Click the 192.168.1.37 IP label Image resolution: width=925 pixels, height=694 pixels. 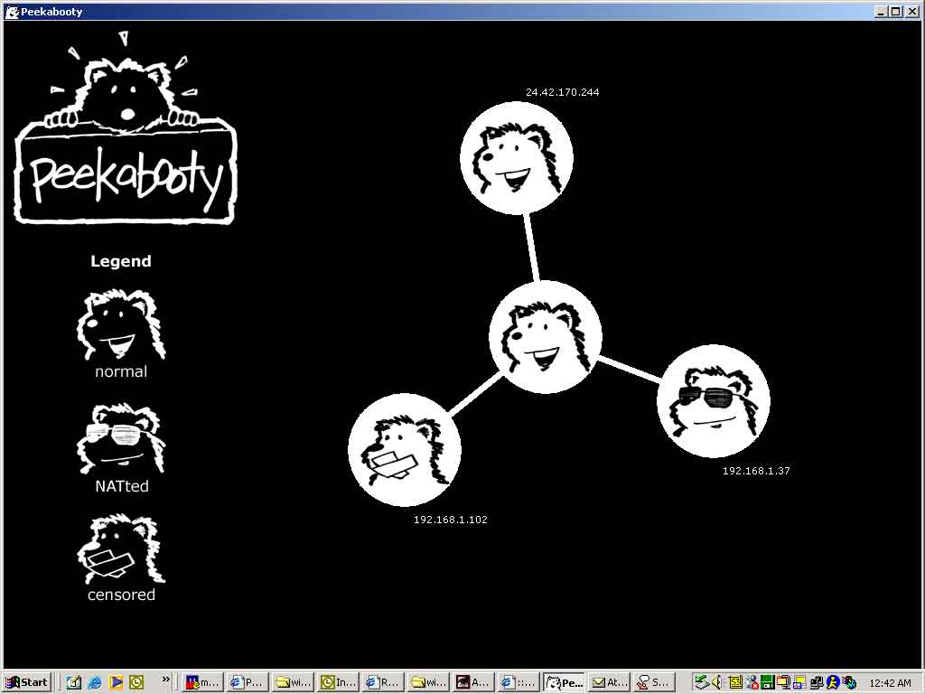point(756,470)
